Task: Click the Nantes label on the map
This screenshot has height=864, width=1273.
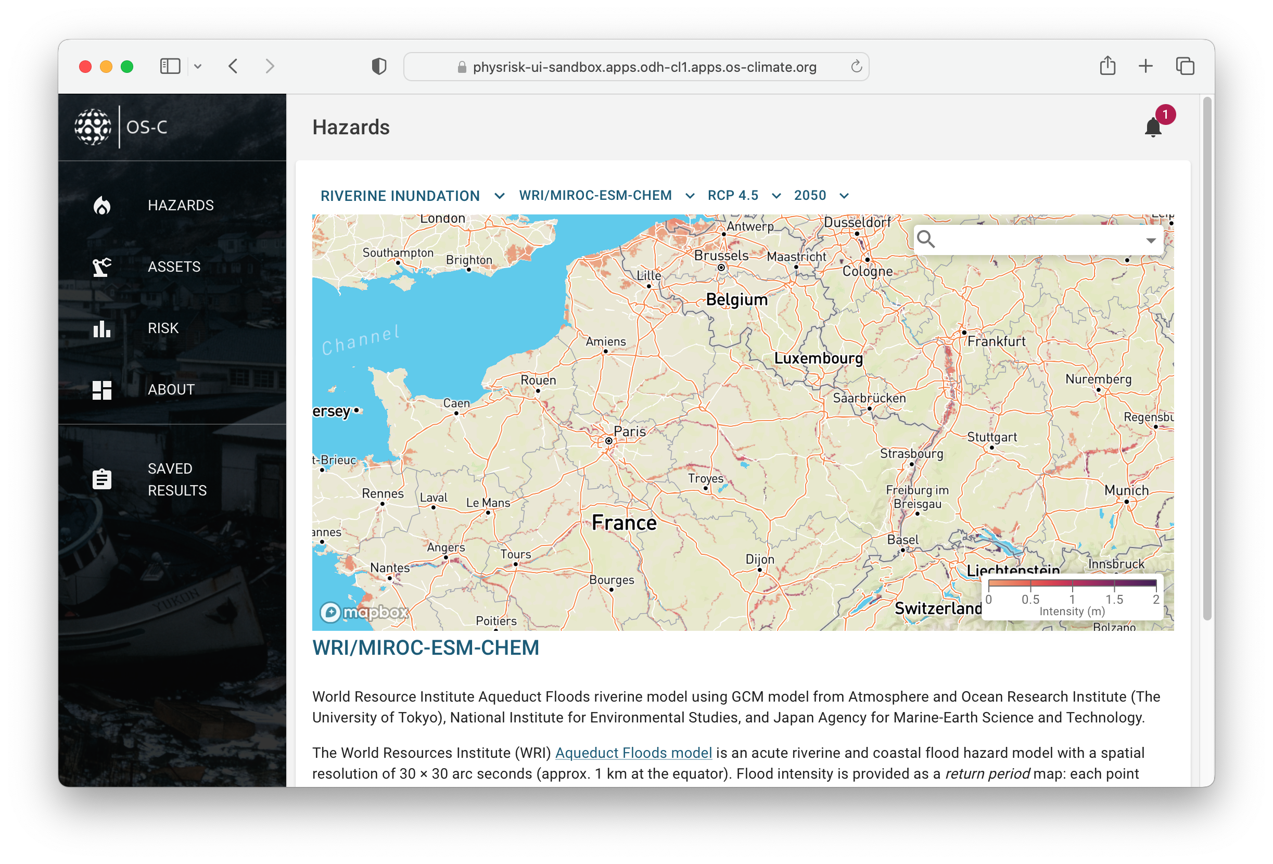Action: pyautogui.click(x=389, y=568)
